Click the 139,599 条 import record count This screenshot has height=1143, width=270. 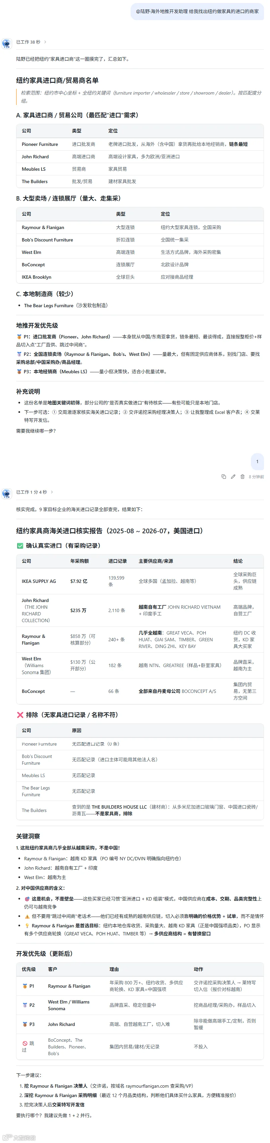[x=117, y=582]
